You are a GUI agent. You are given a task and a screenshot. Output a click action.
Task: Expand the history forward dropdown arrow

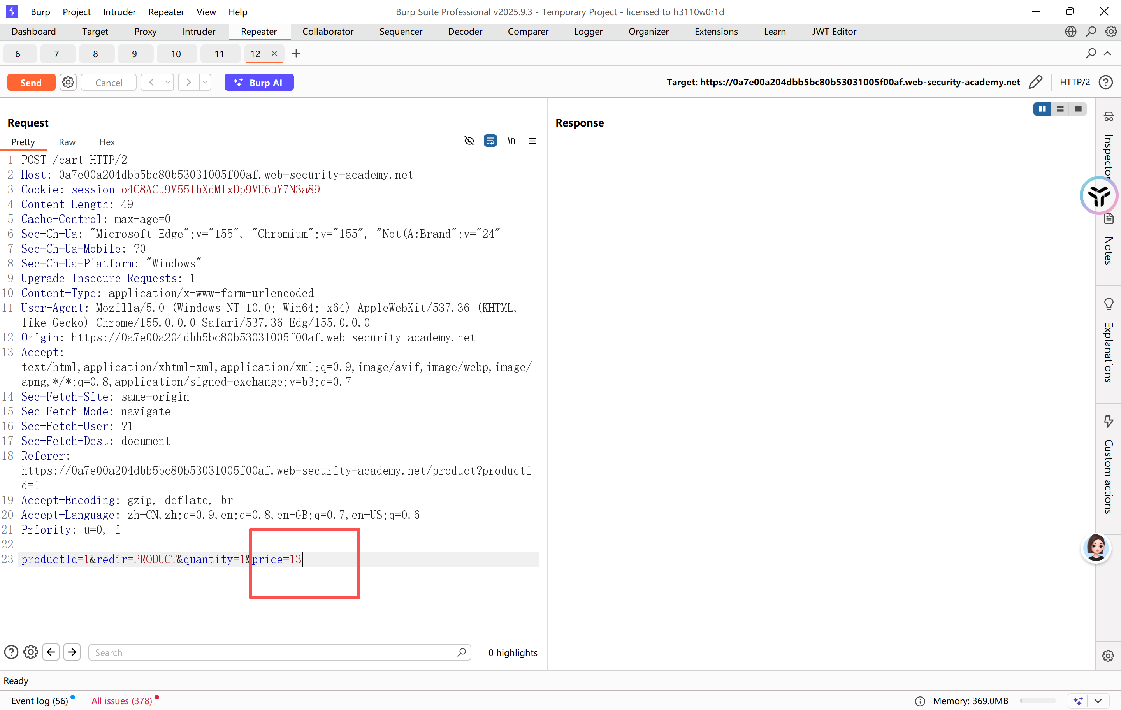coord(205,83)
